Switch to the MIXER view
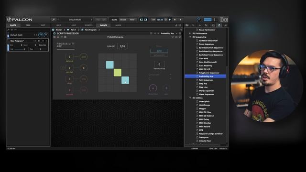 pyautogui.click(x=123, y=20)
